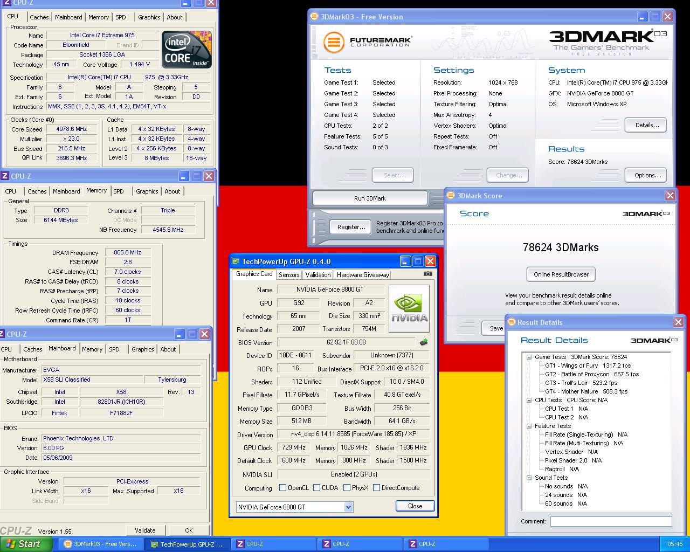Enable the CUDA checkbox
This screenshot has height=552, width=690.
coord(316,488)
